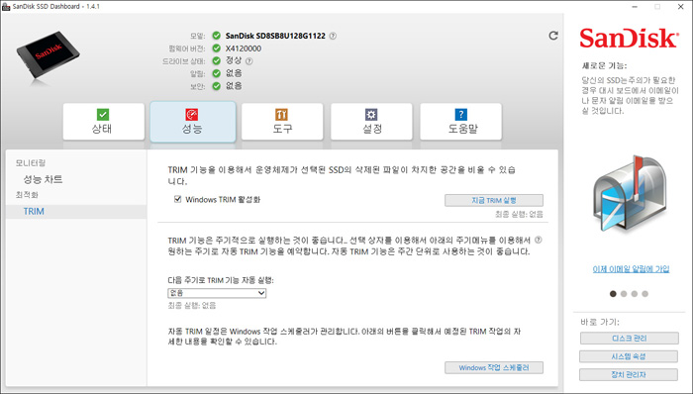Close the SanDisk SSD Dashboard window

tap(681, 7)
